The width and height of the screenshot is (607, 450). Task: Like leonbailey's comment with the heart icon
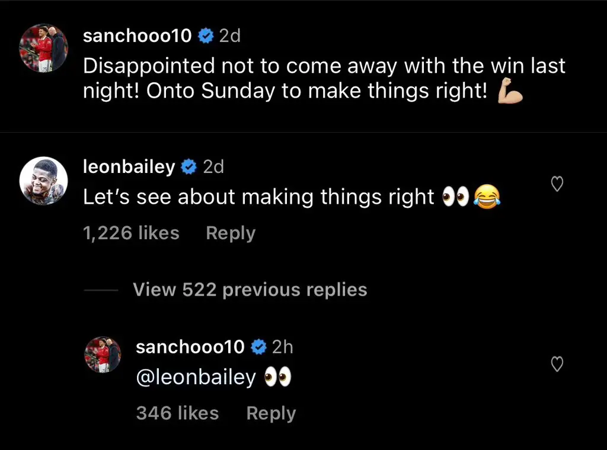tap(557, 184)
